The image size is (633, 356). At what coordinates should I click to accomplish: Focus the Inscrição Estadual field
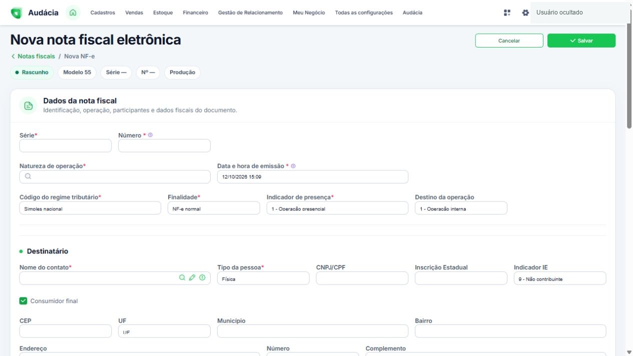tap(461, 278)
